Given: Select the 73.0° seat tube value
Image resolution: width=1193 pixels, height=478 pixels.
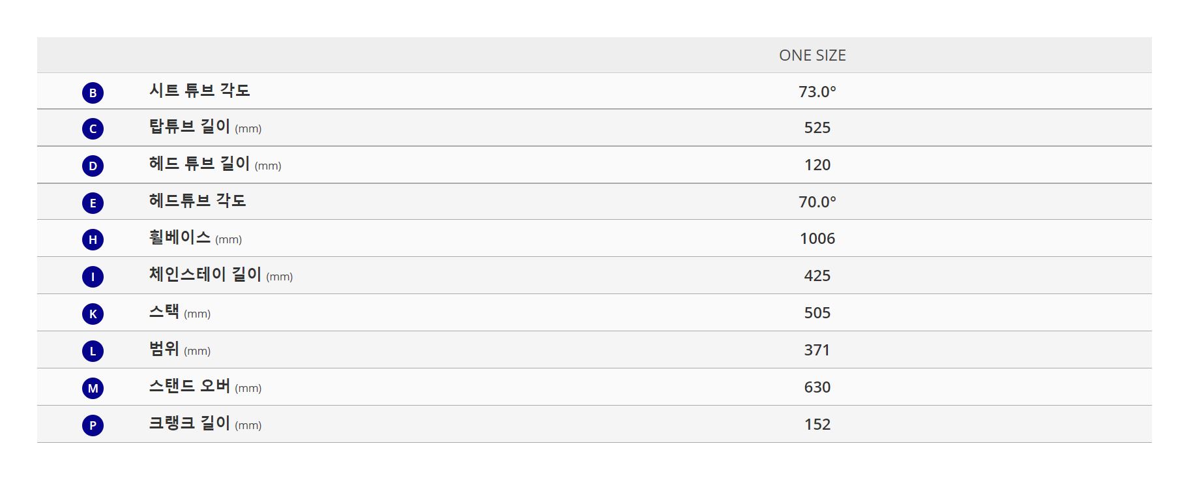Looking at the screenshot, I should click(817, 91).
